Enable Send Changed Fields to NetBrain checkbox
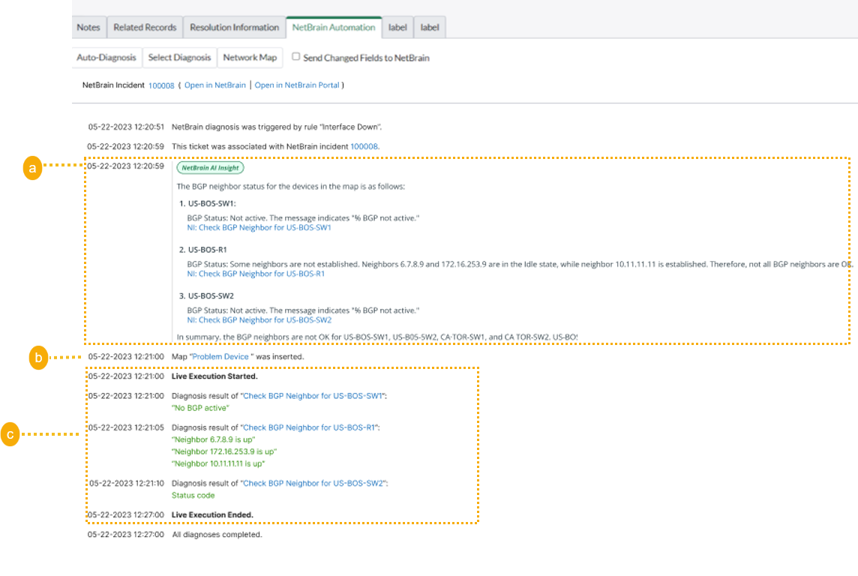858x576 pixels. (296, 57)
